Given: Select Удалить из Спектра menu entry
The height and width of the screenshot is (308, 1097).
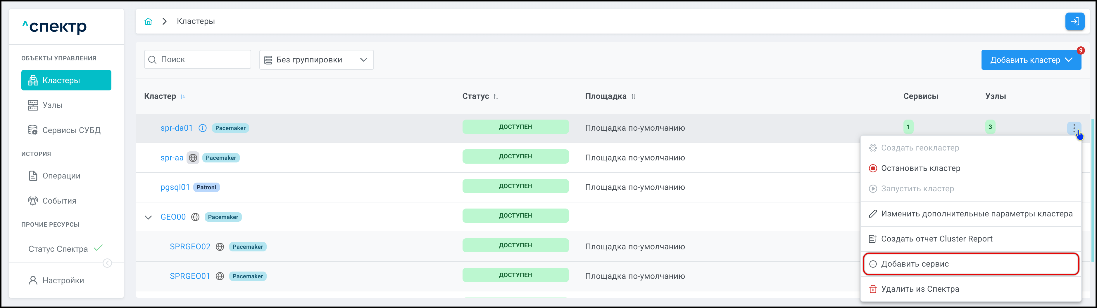Looking at the screenshot, I should (x=920, y=289).
